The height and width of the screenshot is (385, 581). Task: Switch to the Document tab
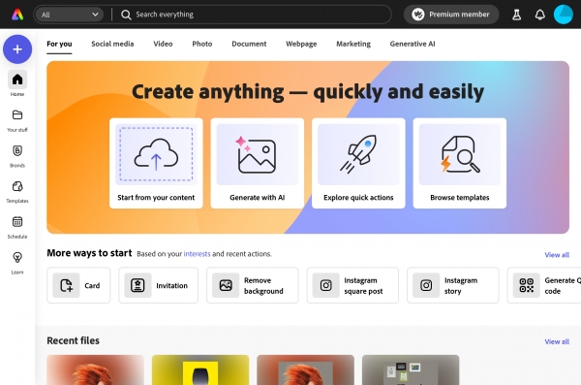(x=249, y=44)
